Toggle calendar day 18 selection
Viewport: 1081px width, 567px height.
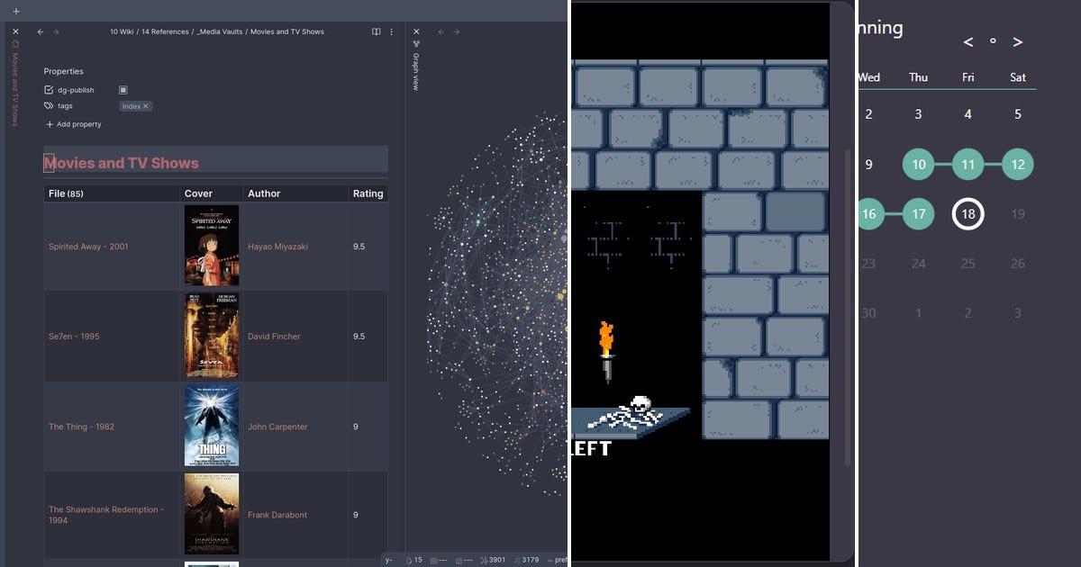(967, 213)
